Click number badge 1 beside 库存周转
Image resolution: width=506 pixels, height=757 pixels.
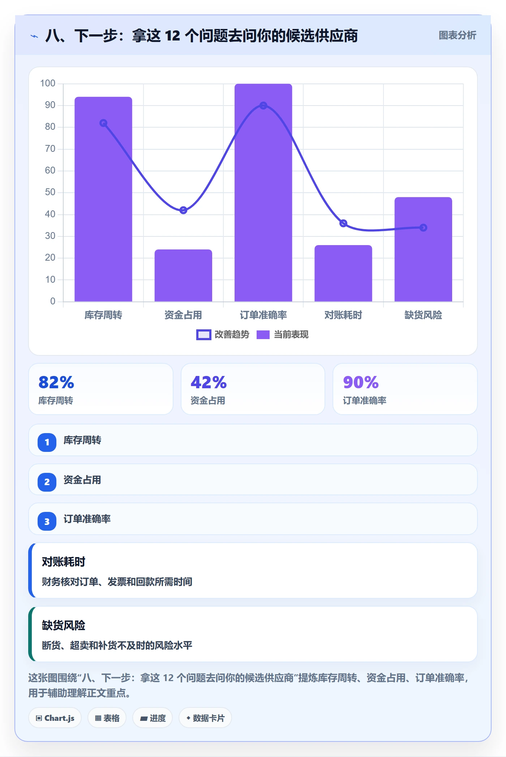47,442
